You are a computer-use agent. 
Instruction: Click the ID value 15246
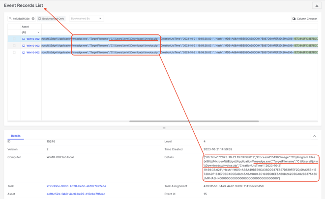point(51,142)
